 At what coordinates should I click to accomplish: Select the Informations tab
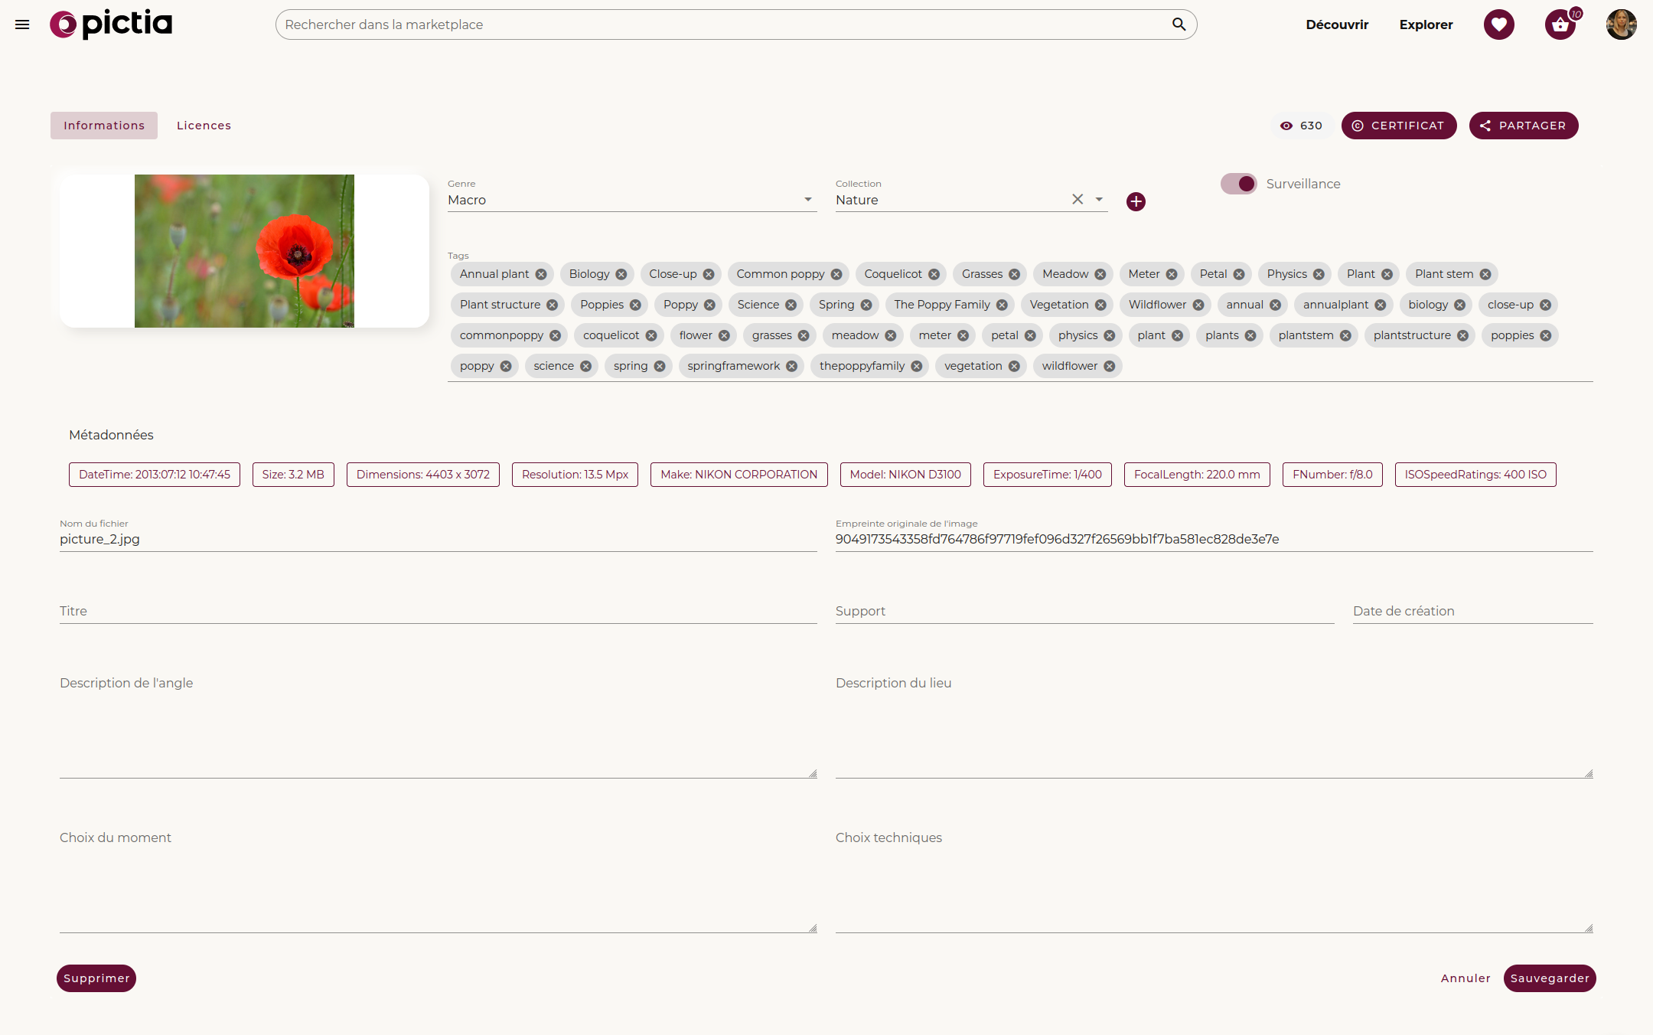(x=104, y=126)
